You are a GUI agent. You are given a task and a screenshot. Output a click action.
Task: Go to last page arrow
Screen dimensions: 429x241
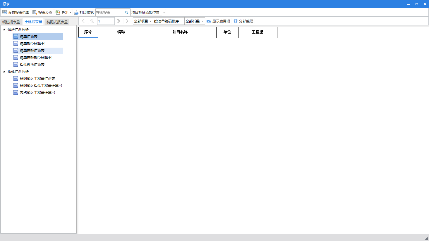[128, 21]
